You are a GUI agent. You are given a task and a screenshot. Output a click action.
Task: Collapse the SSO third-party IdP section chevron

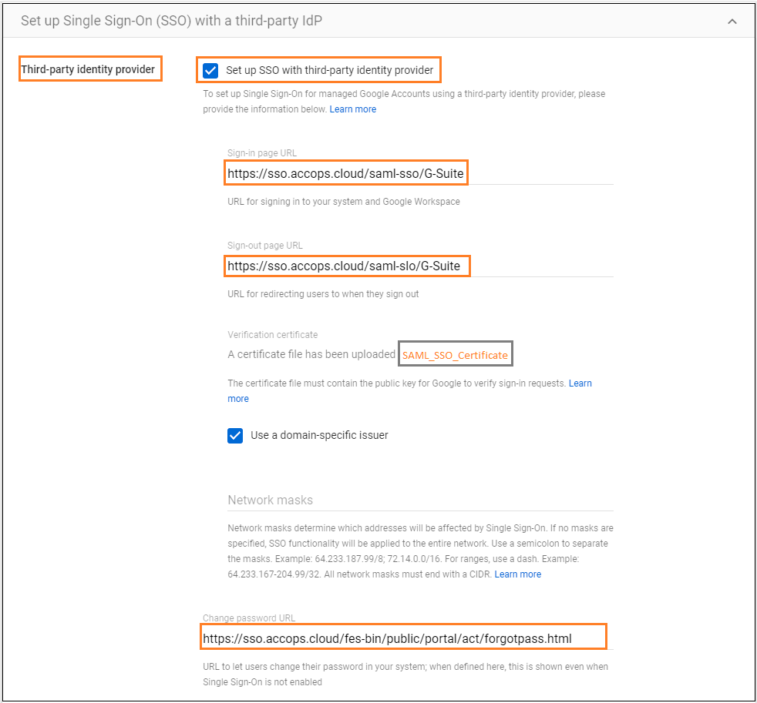point(732,22)
